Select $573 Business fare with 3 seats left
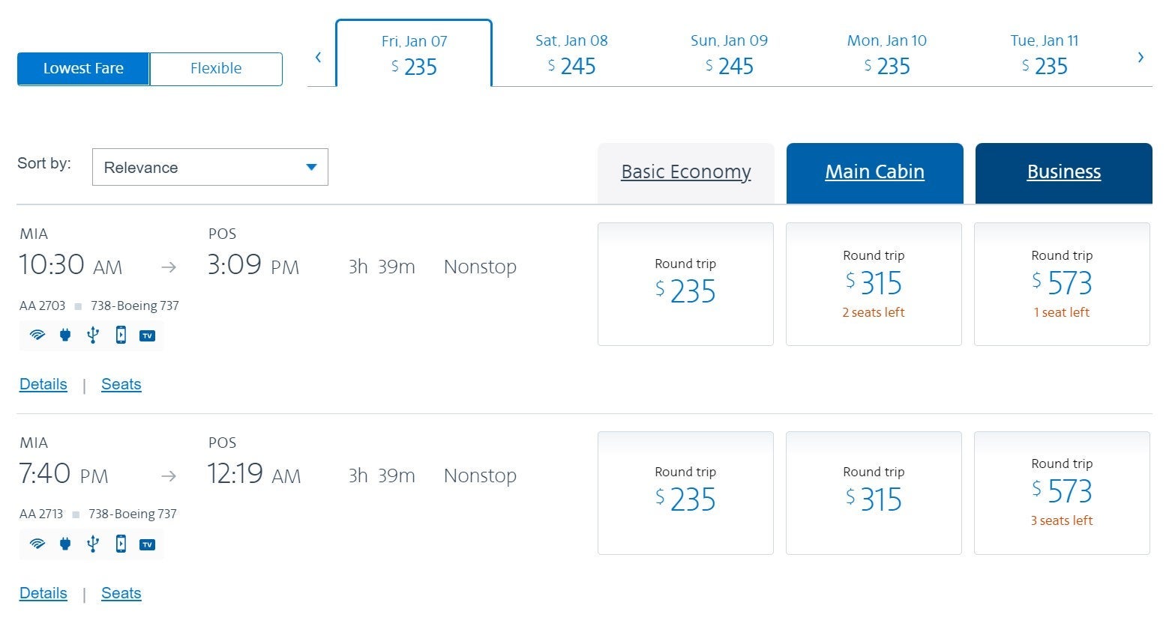 click(1062, 493)
